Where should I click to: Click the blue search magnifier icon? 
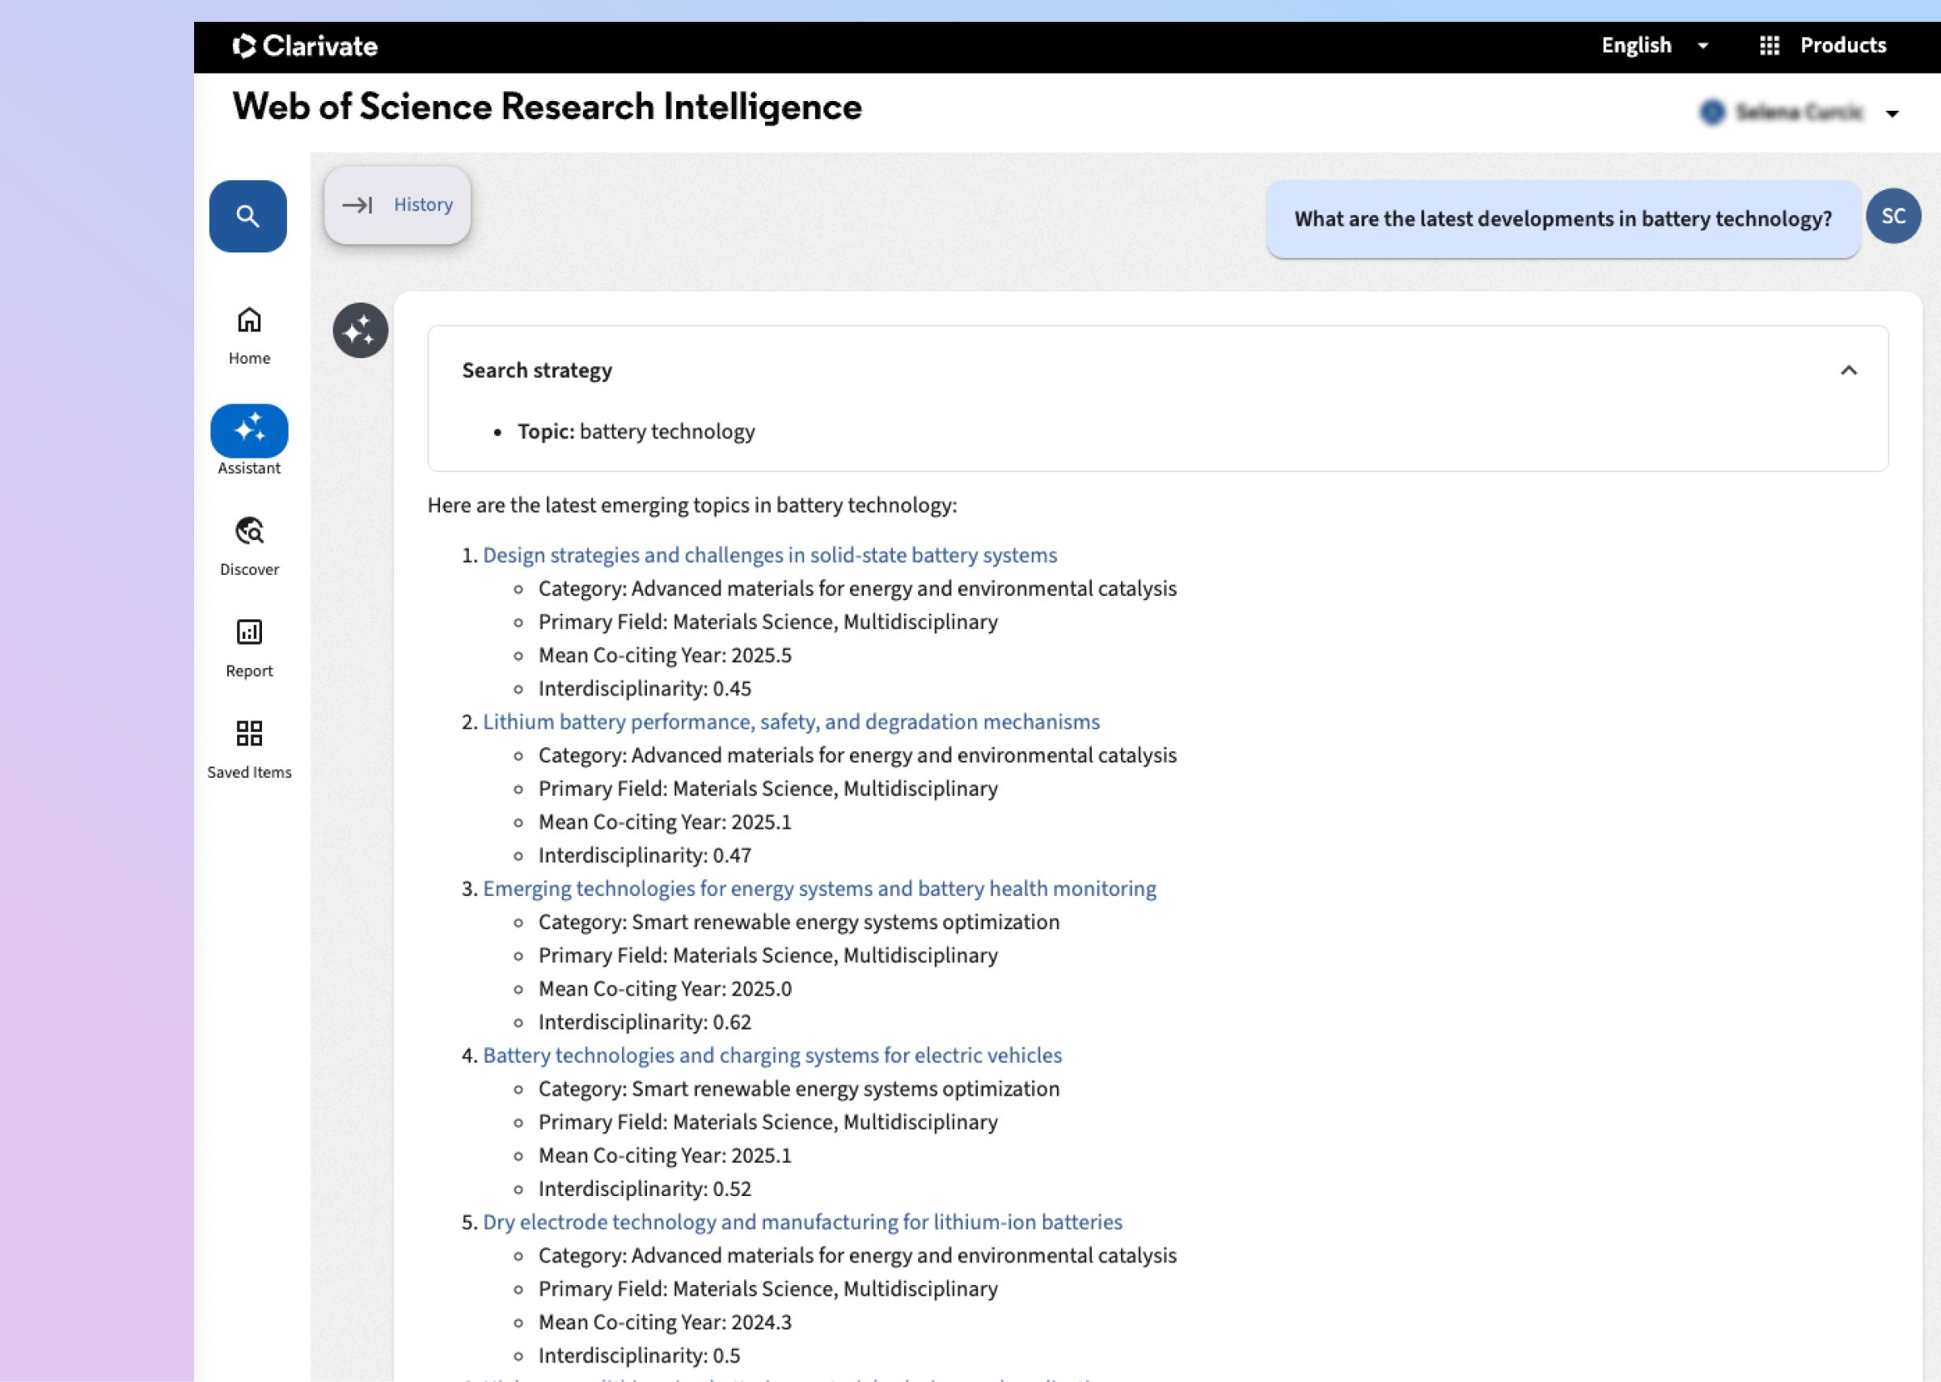click(247, 216)
